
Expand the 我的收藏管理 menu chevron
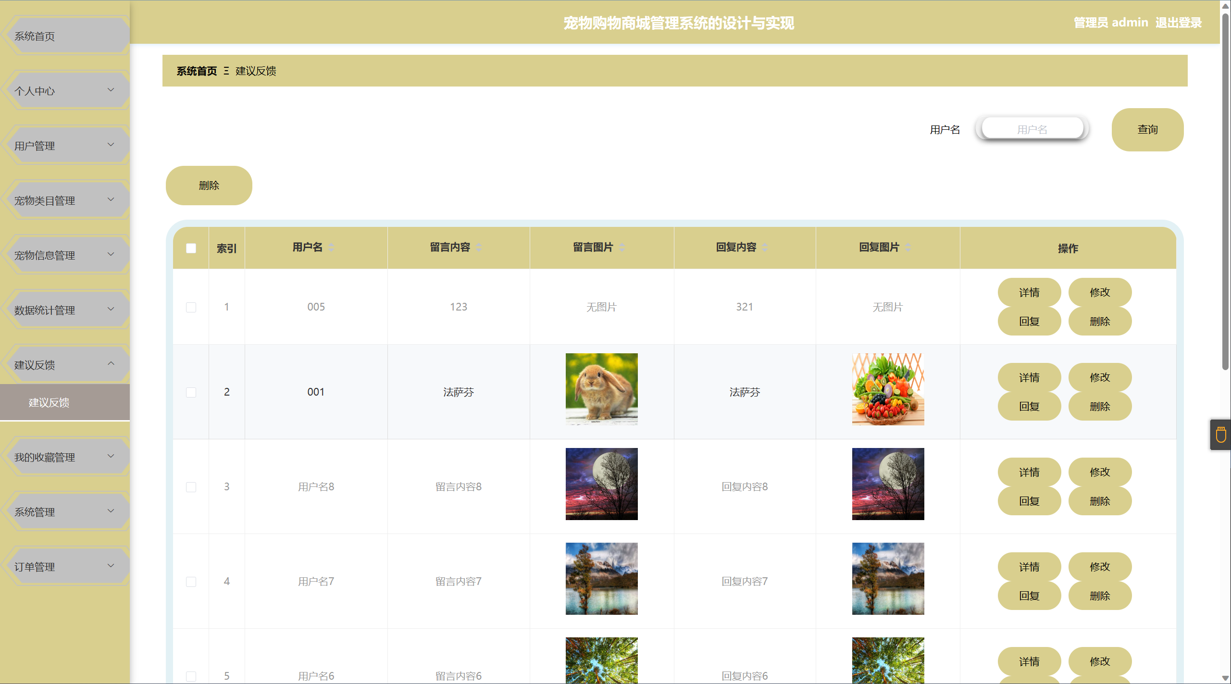[111, 456]
